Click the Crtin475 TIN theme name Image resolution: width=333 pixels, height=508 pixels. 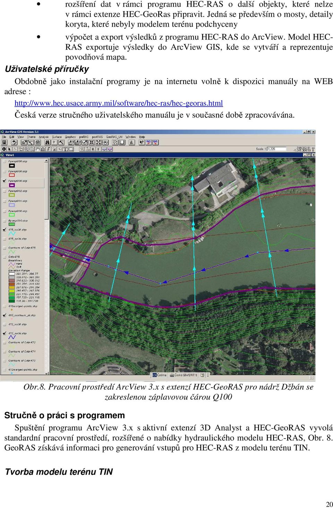[x=14, y=257]
